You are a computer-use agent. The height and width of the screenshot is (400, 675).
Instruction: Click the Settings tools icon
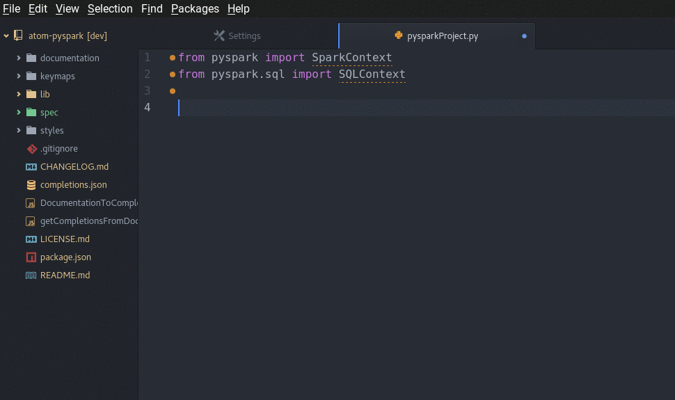coord(219,35)
